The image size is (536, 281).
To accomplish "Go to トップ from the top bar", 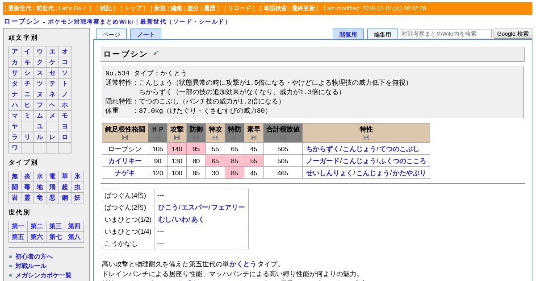I will [133, 8].
